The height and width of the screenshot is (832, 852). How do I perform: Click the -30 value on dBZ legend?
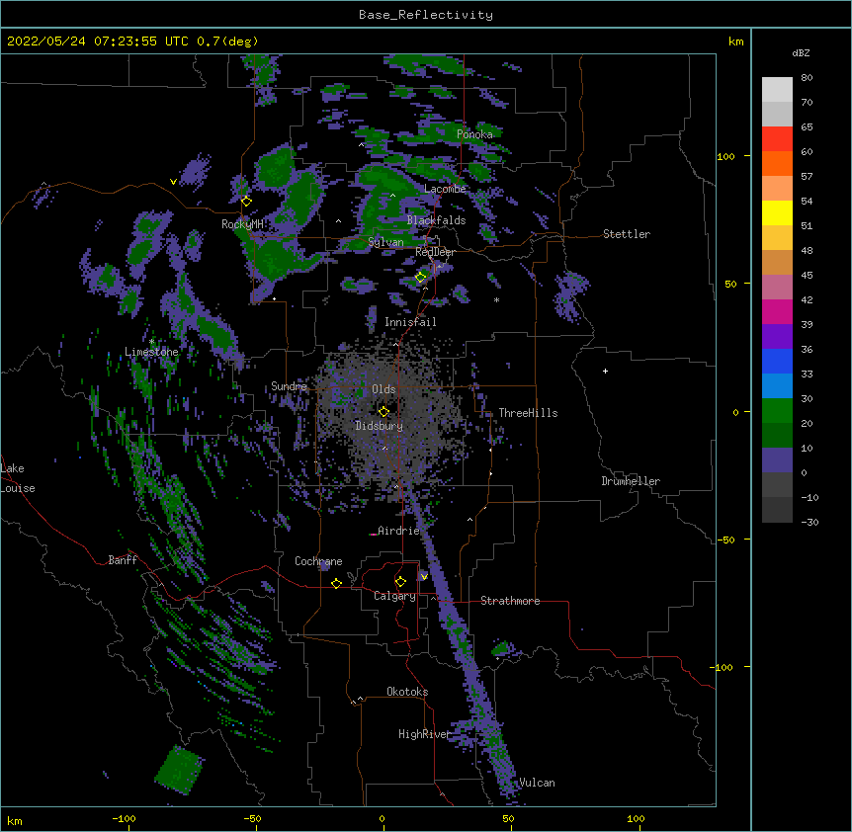[809, 523]
